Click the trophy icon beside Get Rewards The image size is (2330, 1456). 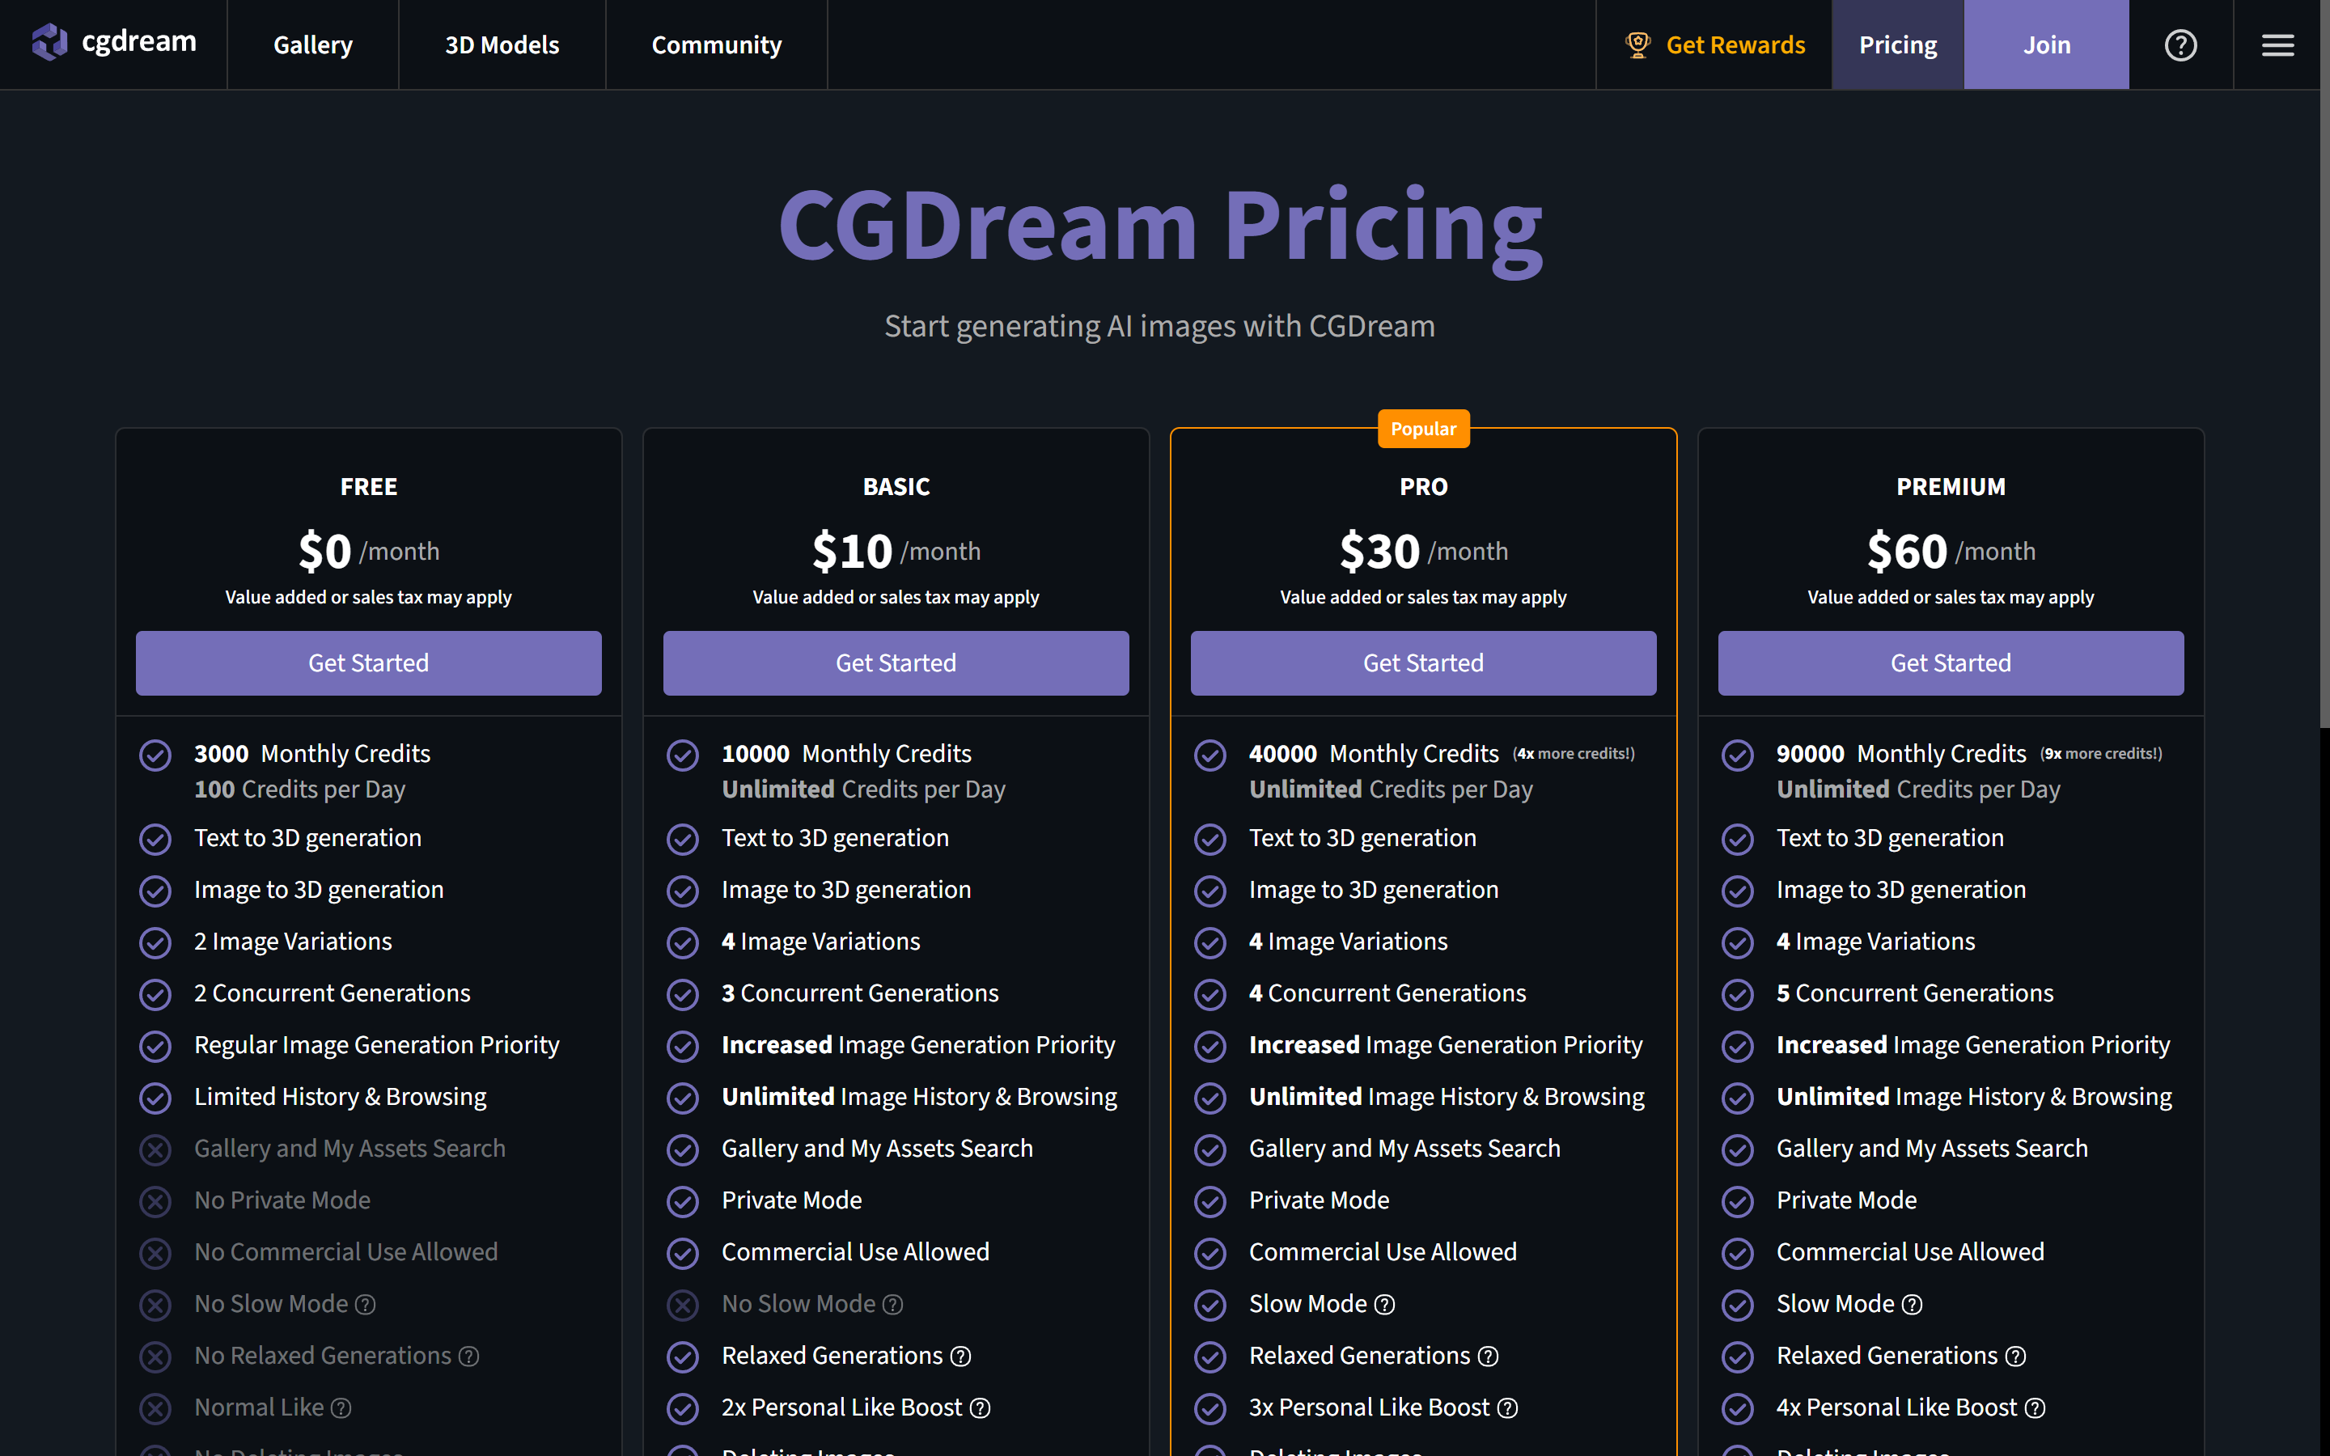(1637, 44)
